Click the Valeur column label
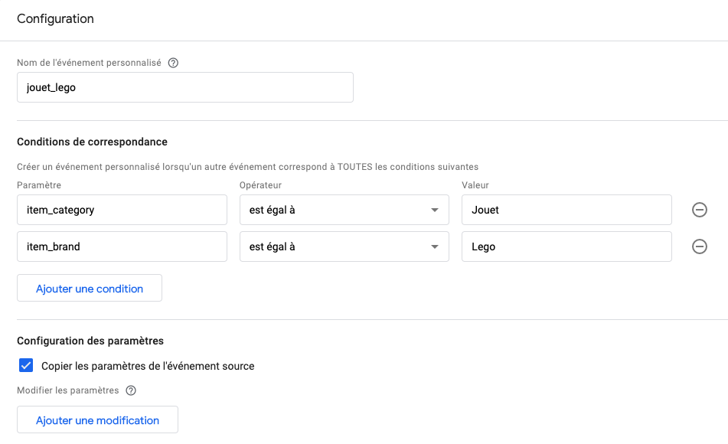This screenshot has width=728, height=444. pos(475,184)
